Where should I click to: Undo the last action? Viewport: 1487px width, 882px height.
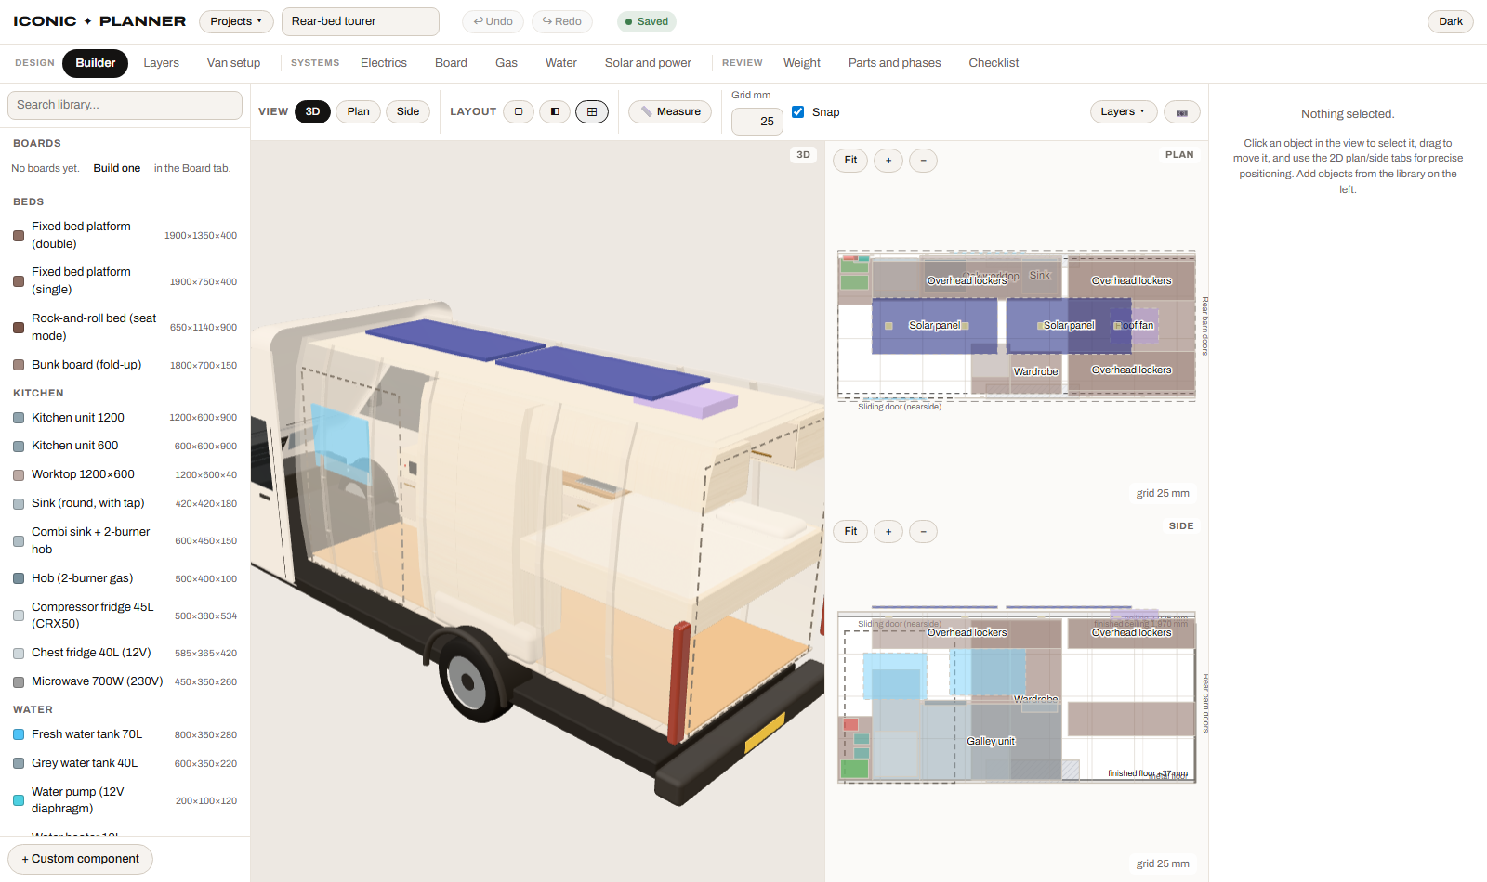tap(493, 21)
